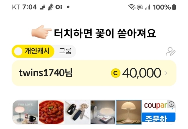Open the ad info icon
This screenshot has width=188, height=129.
(172, 104)
